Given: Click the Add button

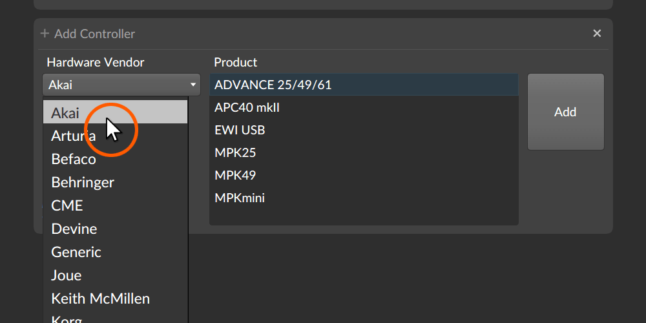Looking at the screenshot, I should click(x=566, y=112).
